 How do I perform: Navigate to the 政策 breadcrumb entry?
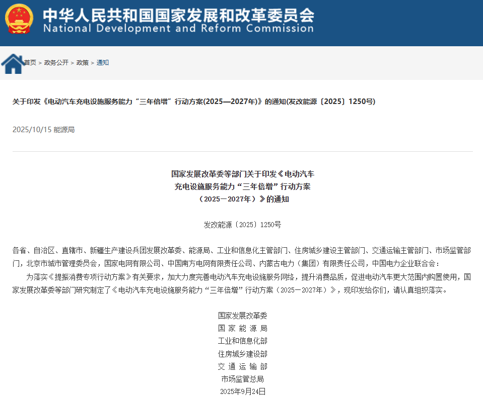tap(82, 63)
